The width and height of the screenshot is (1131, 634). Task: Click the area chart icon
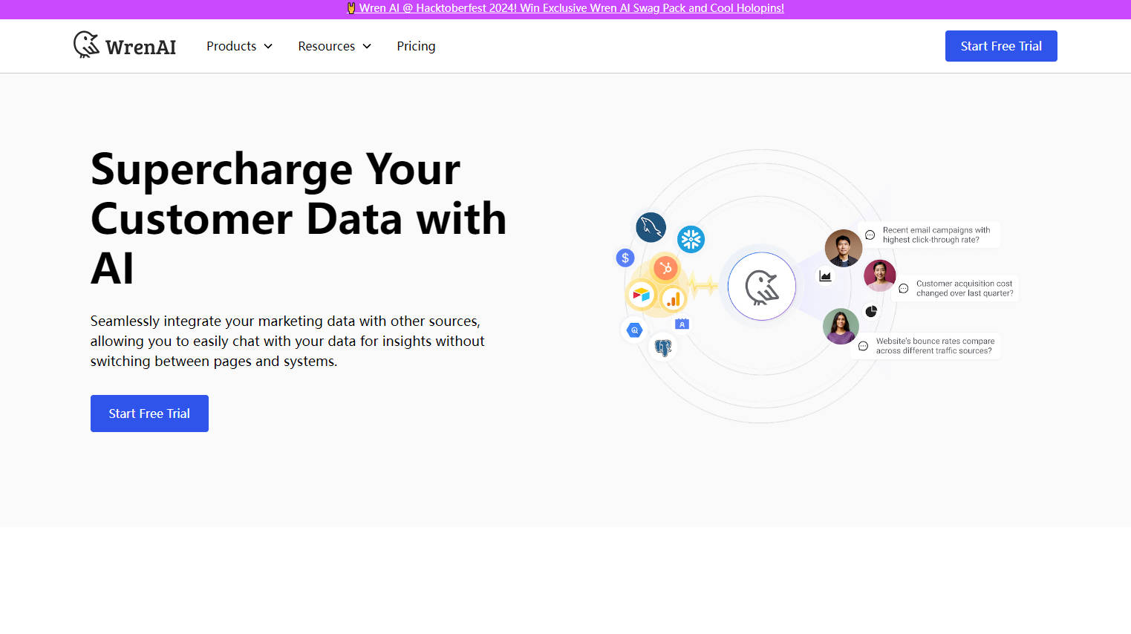click(x=825, y=276)
